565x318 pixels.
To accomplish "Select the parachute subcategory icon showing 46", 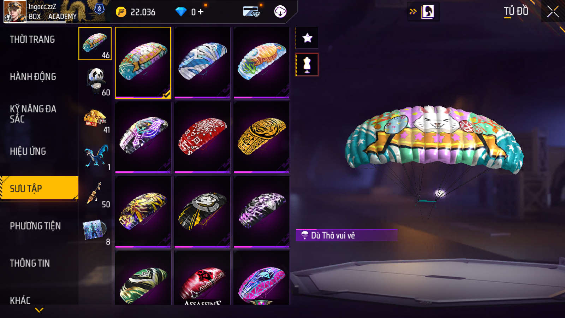I will (95, 44).
